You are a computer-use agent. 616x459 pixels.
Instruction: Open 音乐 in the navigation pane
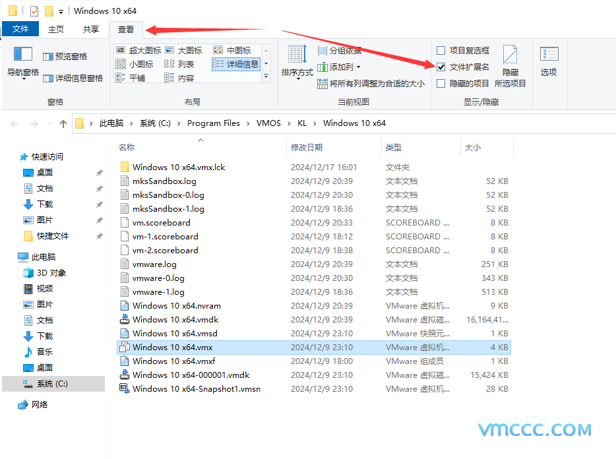[38, 352]
